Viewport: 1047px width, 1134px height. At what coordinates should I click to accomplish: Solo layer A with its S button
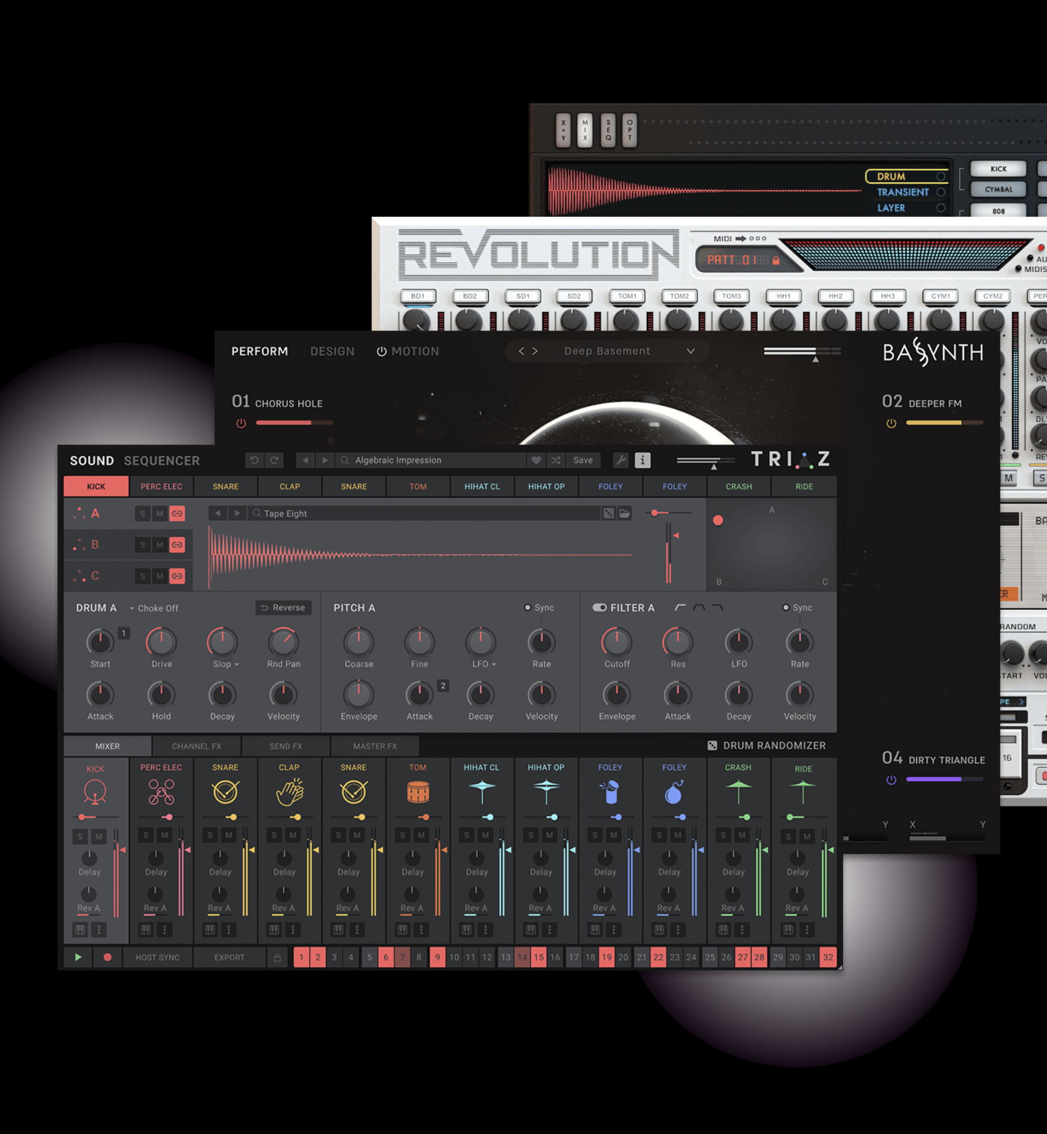[143, 513]
